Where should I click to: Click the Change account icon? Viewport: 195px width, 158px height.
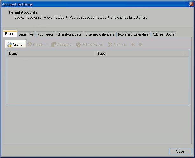(x=53, y=45)
